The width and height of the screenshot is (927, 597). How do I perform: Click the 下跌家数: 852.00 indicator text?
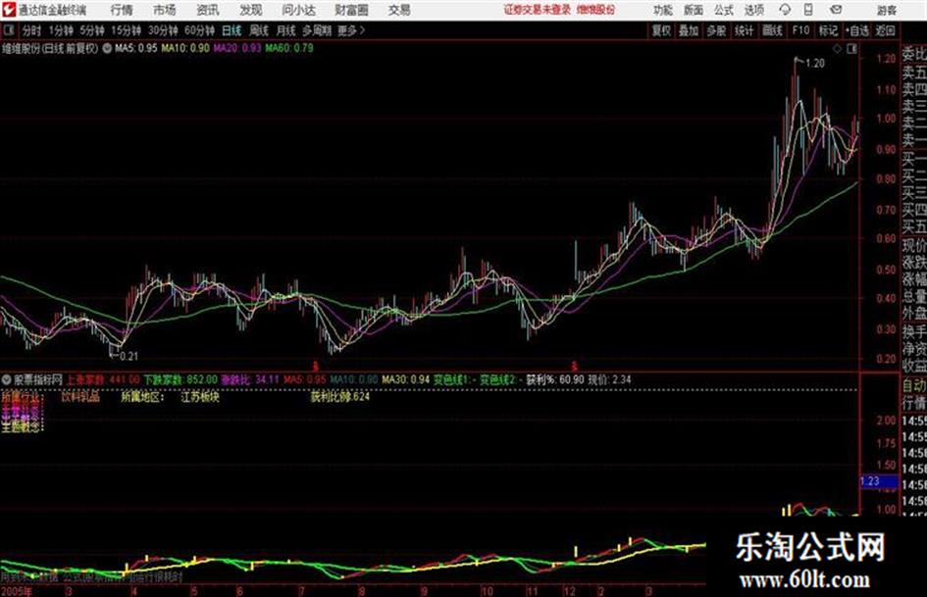tap(180, 379)
